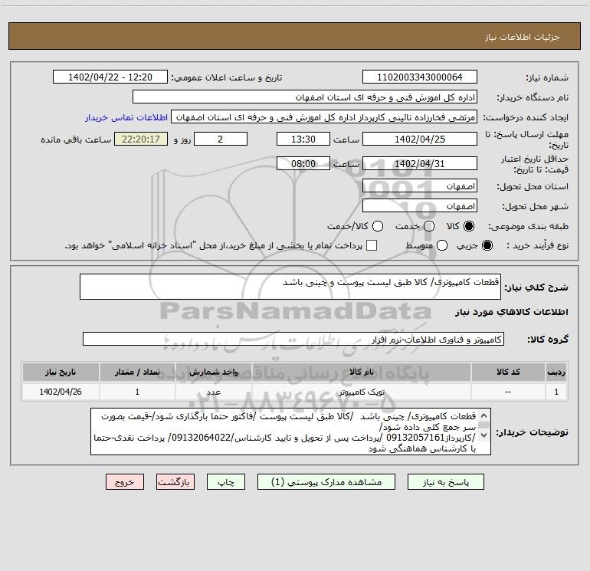This screenshot has height=571, width=590.
Task: Click the پاسخ به نیاز button
Action: pyautogui.click(x=445, y=482)
